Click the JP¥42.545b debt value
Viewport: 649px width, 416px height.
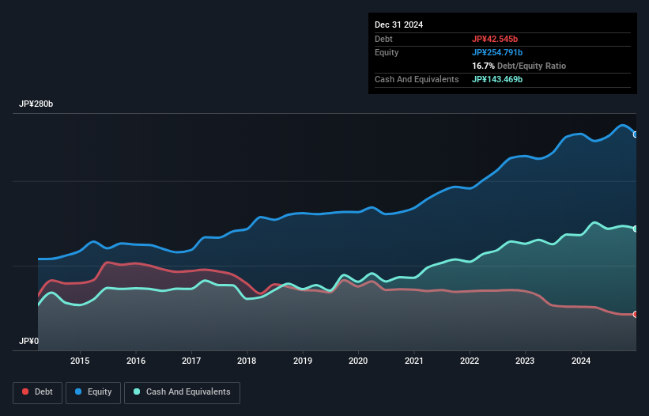click(x=495, y=39)
